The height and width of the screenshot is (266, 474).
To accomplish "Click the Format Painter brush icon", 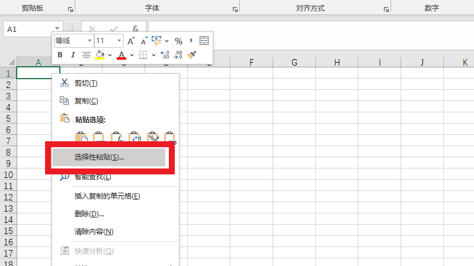I will coord(191,55).
